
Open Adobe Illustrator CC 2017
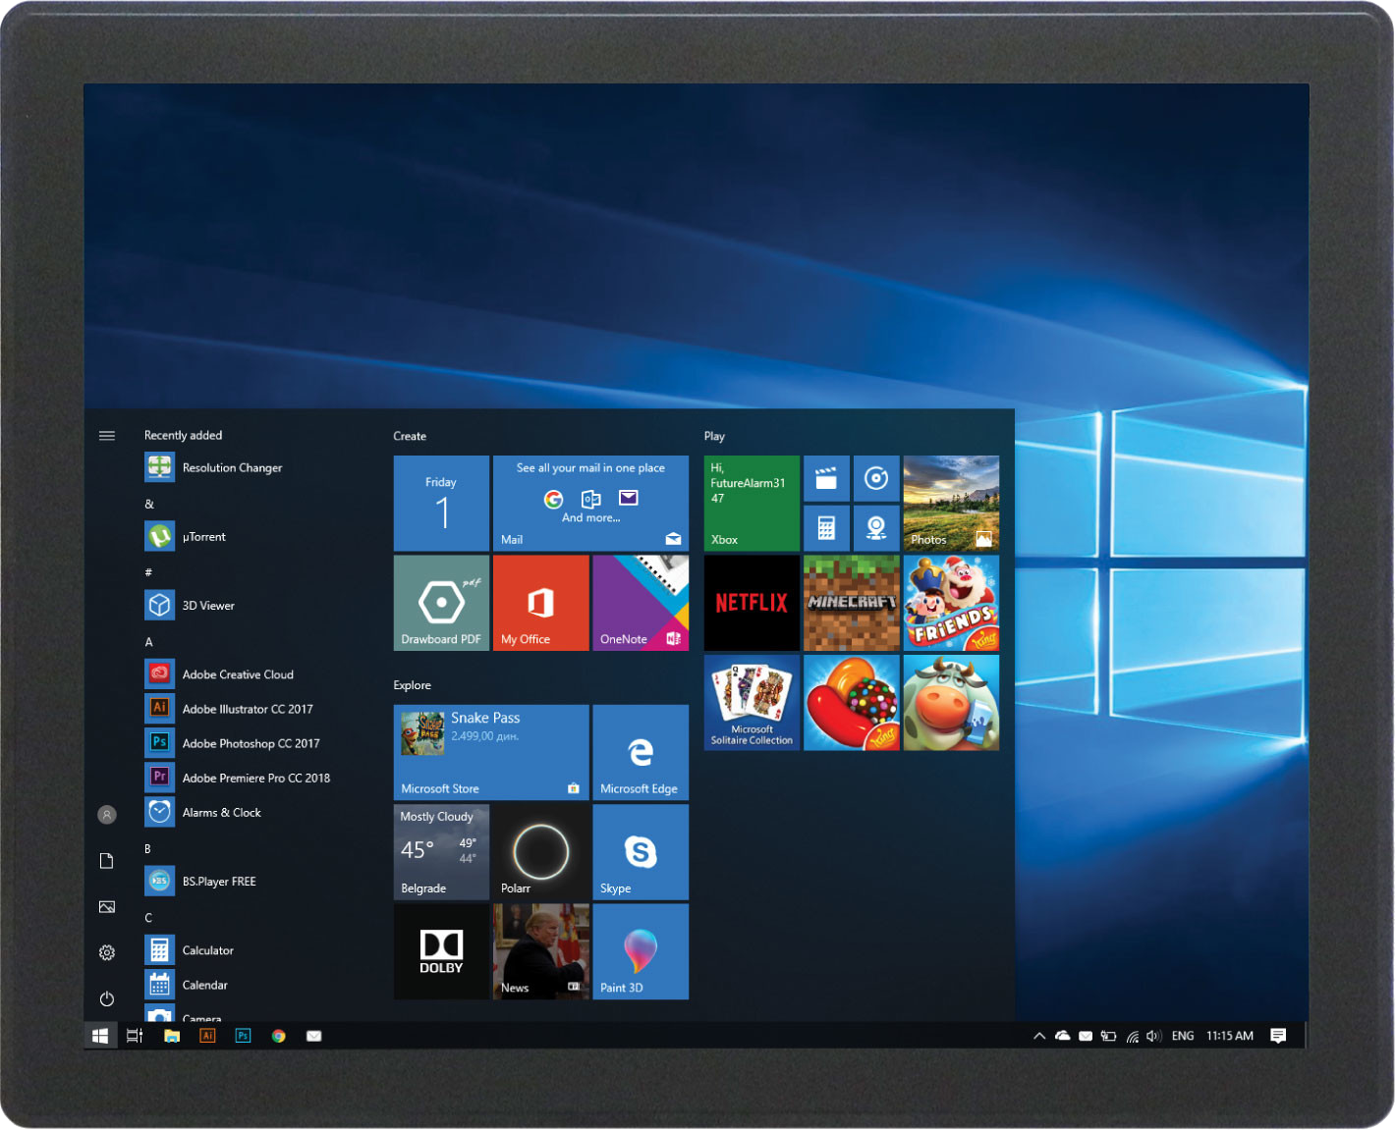(229, 709)
